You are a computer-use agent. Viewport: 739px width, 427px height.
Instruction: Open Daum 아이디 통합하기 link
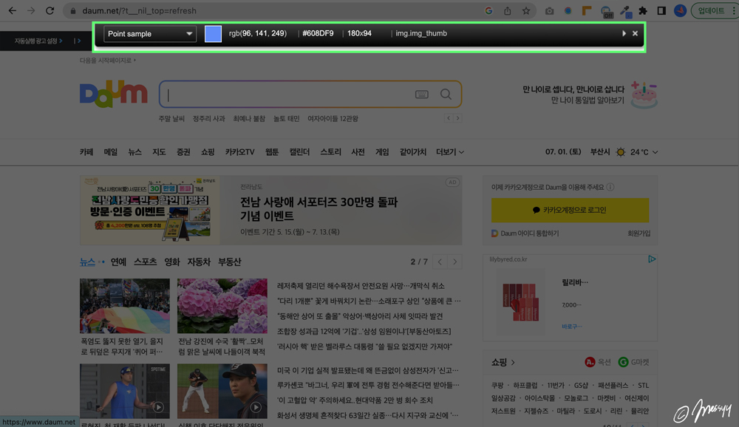525,233
